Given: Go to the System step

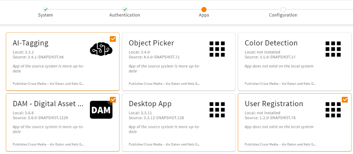Looking at the screenshot, I should [46, 15].
